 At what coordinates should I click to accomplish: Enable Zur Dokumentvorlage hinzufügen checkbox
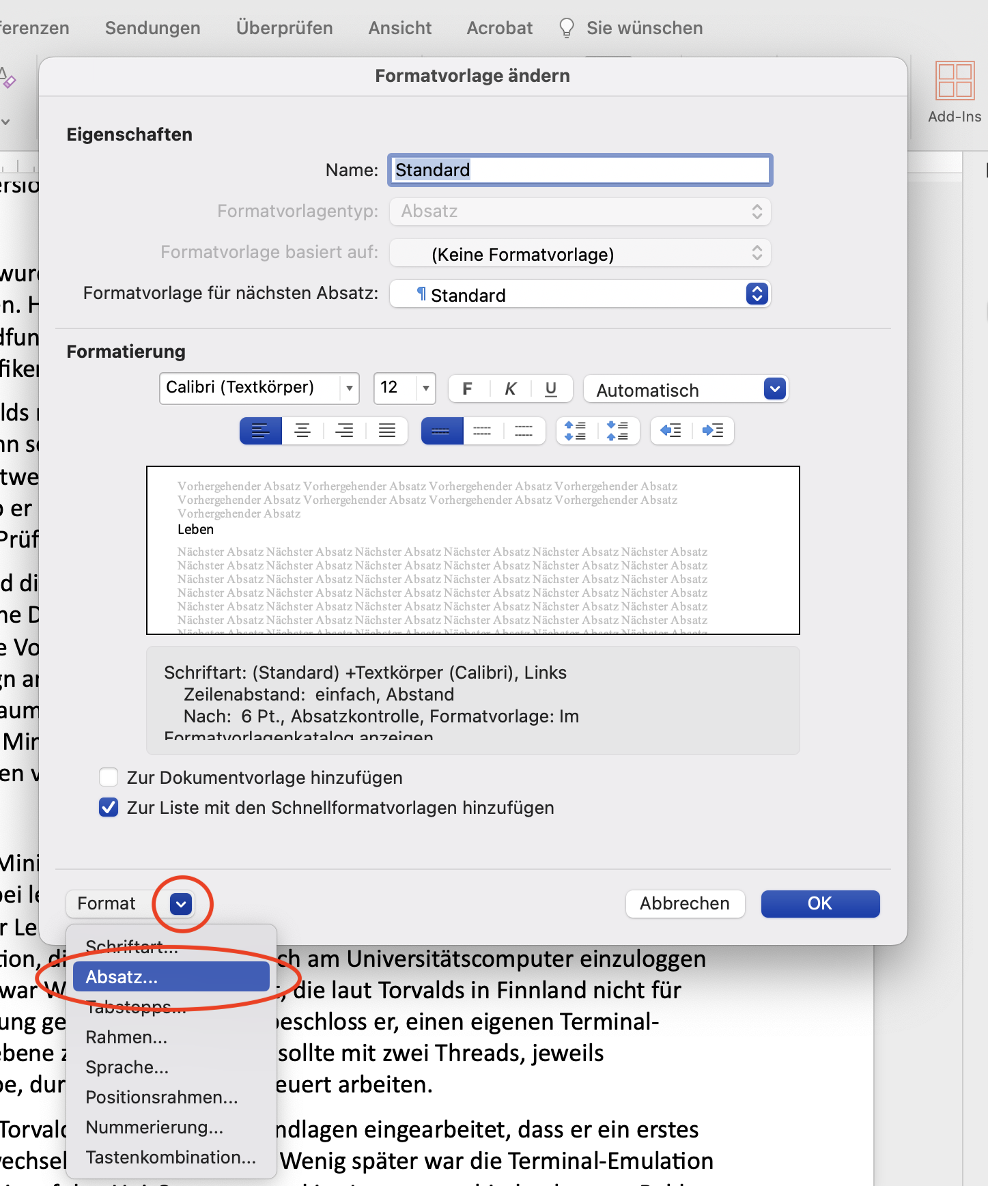(x=109, y=778)
